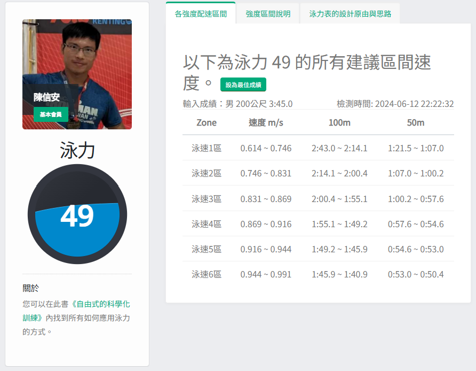
Task: Click the 基本會員 membership badge
Action: (51, 114)
